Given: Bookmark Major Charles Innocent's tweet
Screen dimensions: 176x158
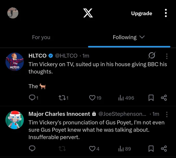Looking at the screenshot, I should tap(151, 149).
